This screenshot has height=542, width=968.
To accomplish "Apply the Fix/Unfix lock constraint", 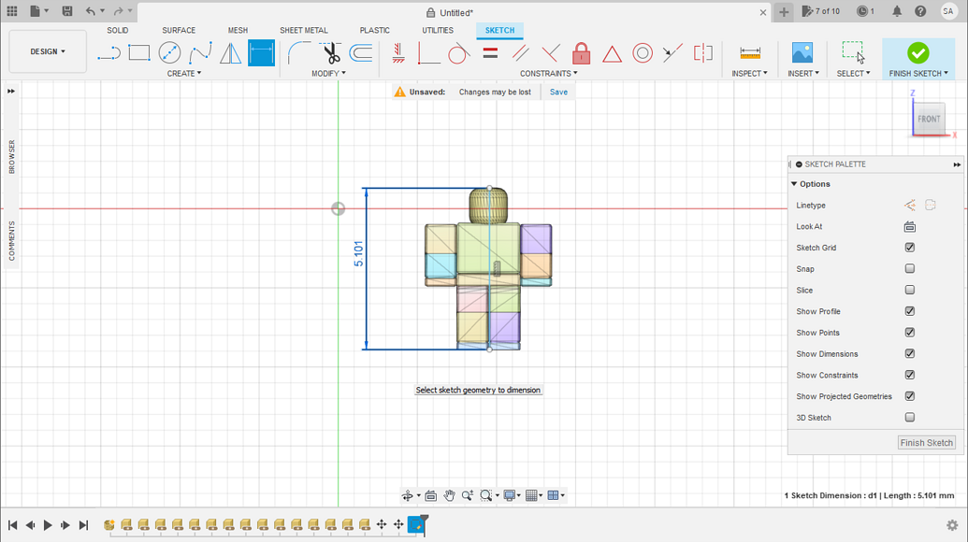I will [x=581, y=53].
